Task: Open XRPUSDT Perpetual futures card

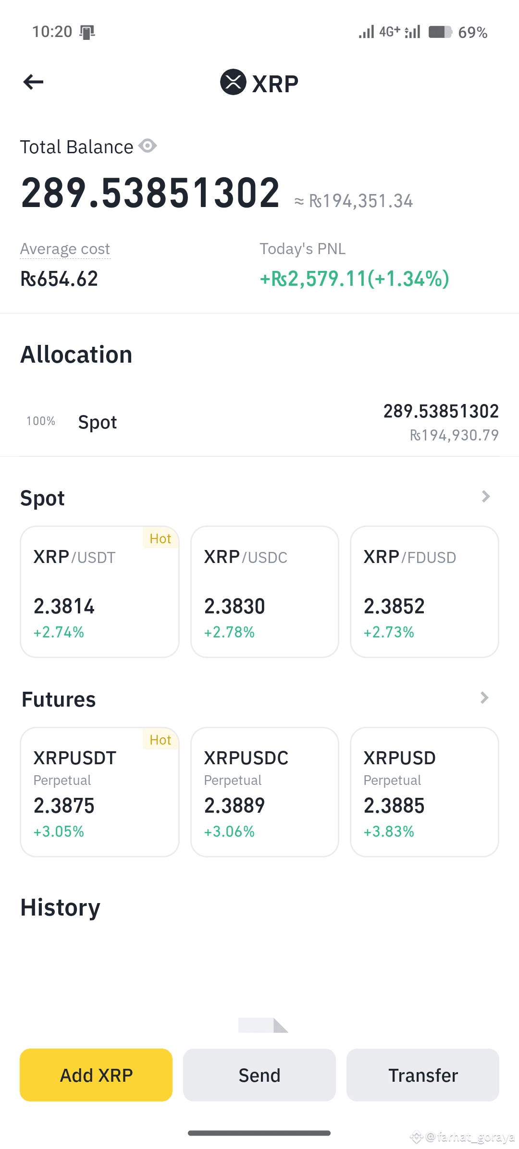Action: pos(99,792)
